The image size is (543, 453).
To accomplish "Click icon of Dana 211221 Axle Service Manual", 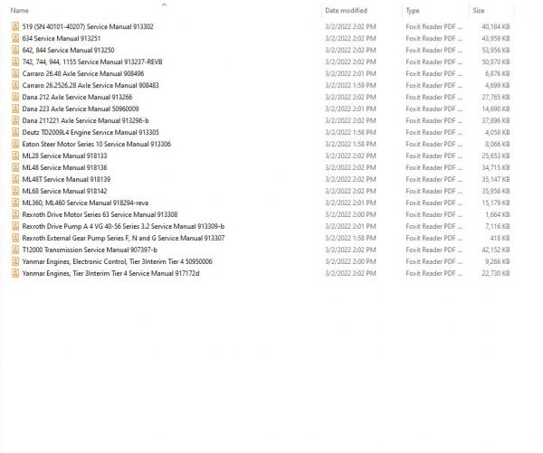I will click(15, 121).
